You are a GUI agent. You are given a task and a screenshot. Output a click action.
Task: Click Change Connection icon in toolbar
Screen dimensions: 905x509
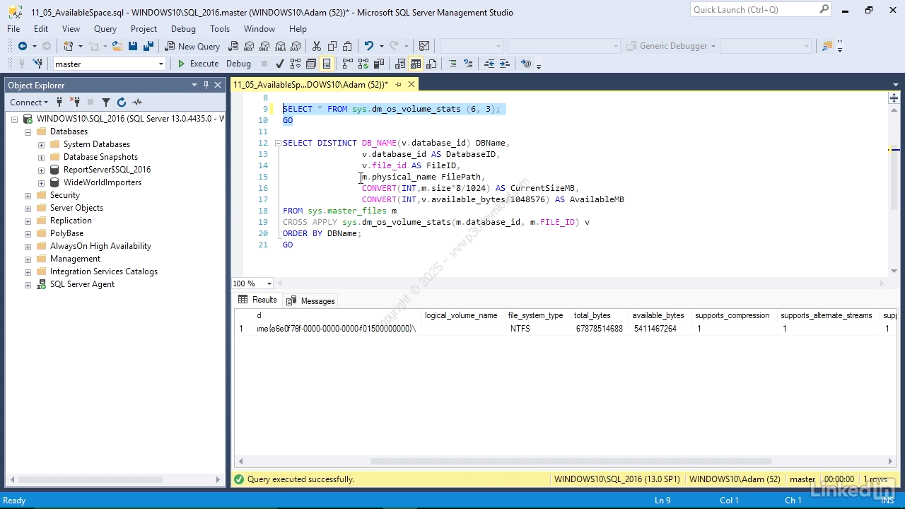37,64
